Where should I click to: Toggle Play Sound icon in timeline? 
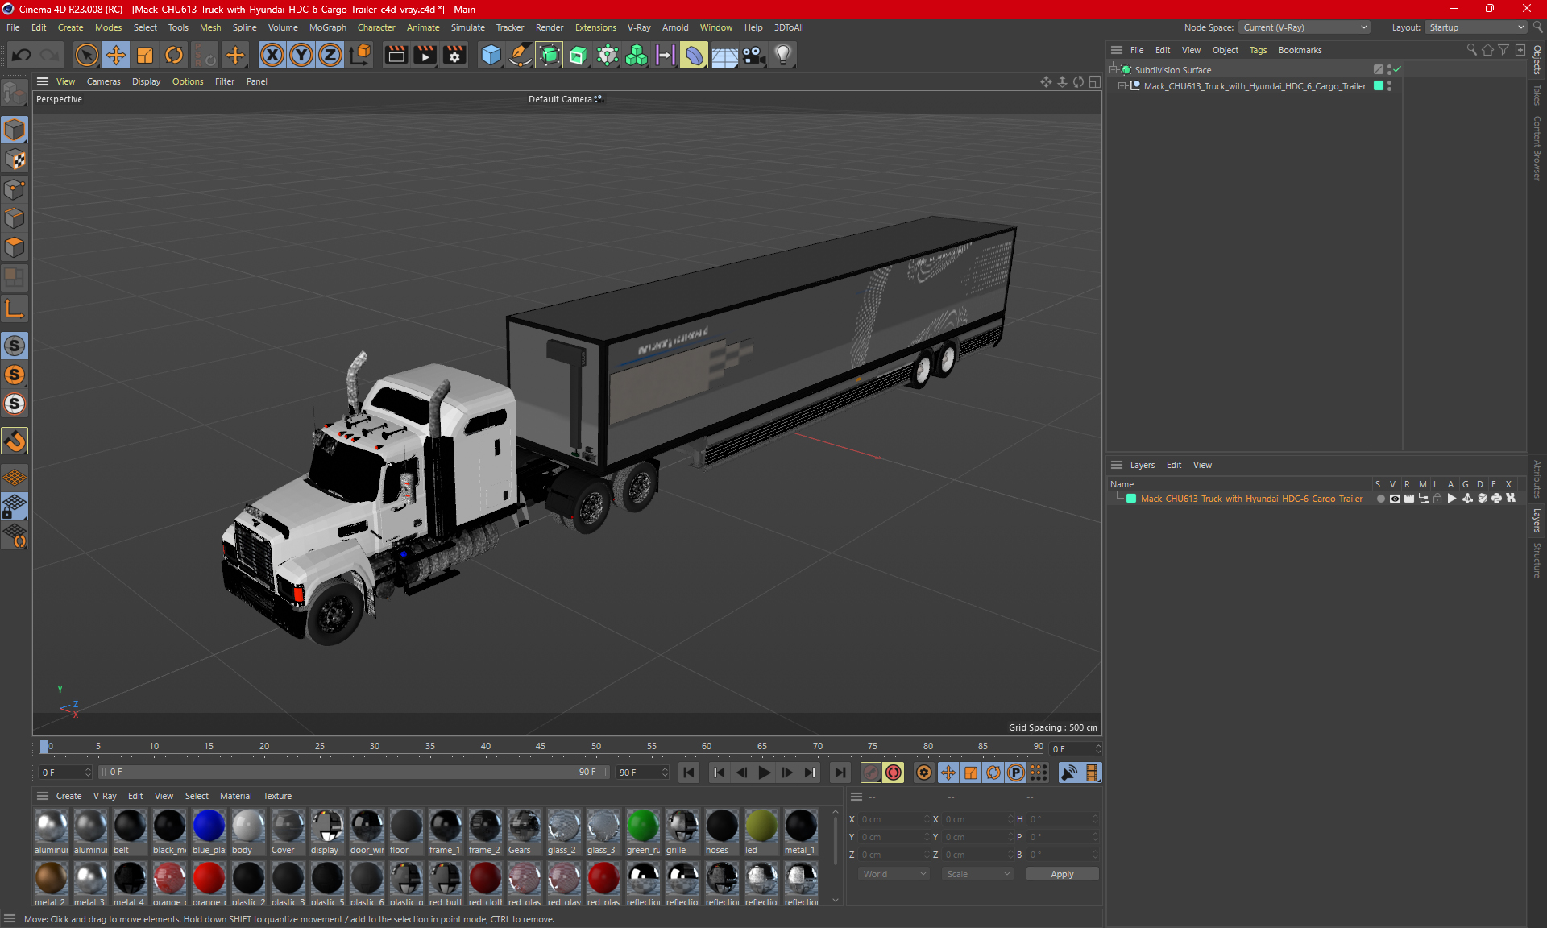pyautogui.click(x=1068, y=773)
